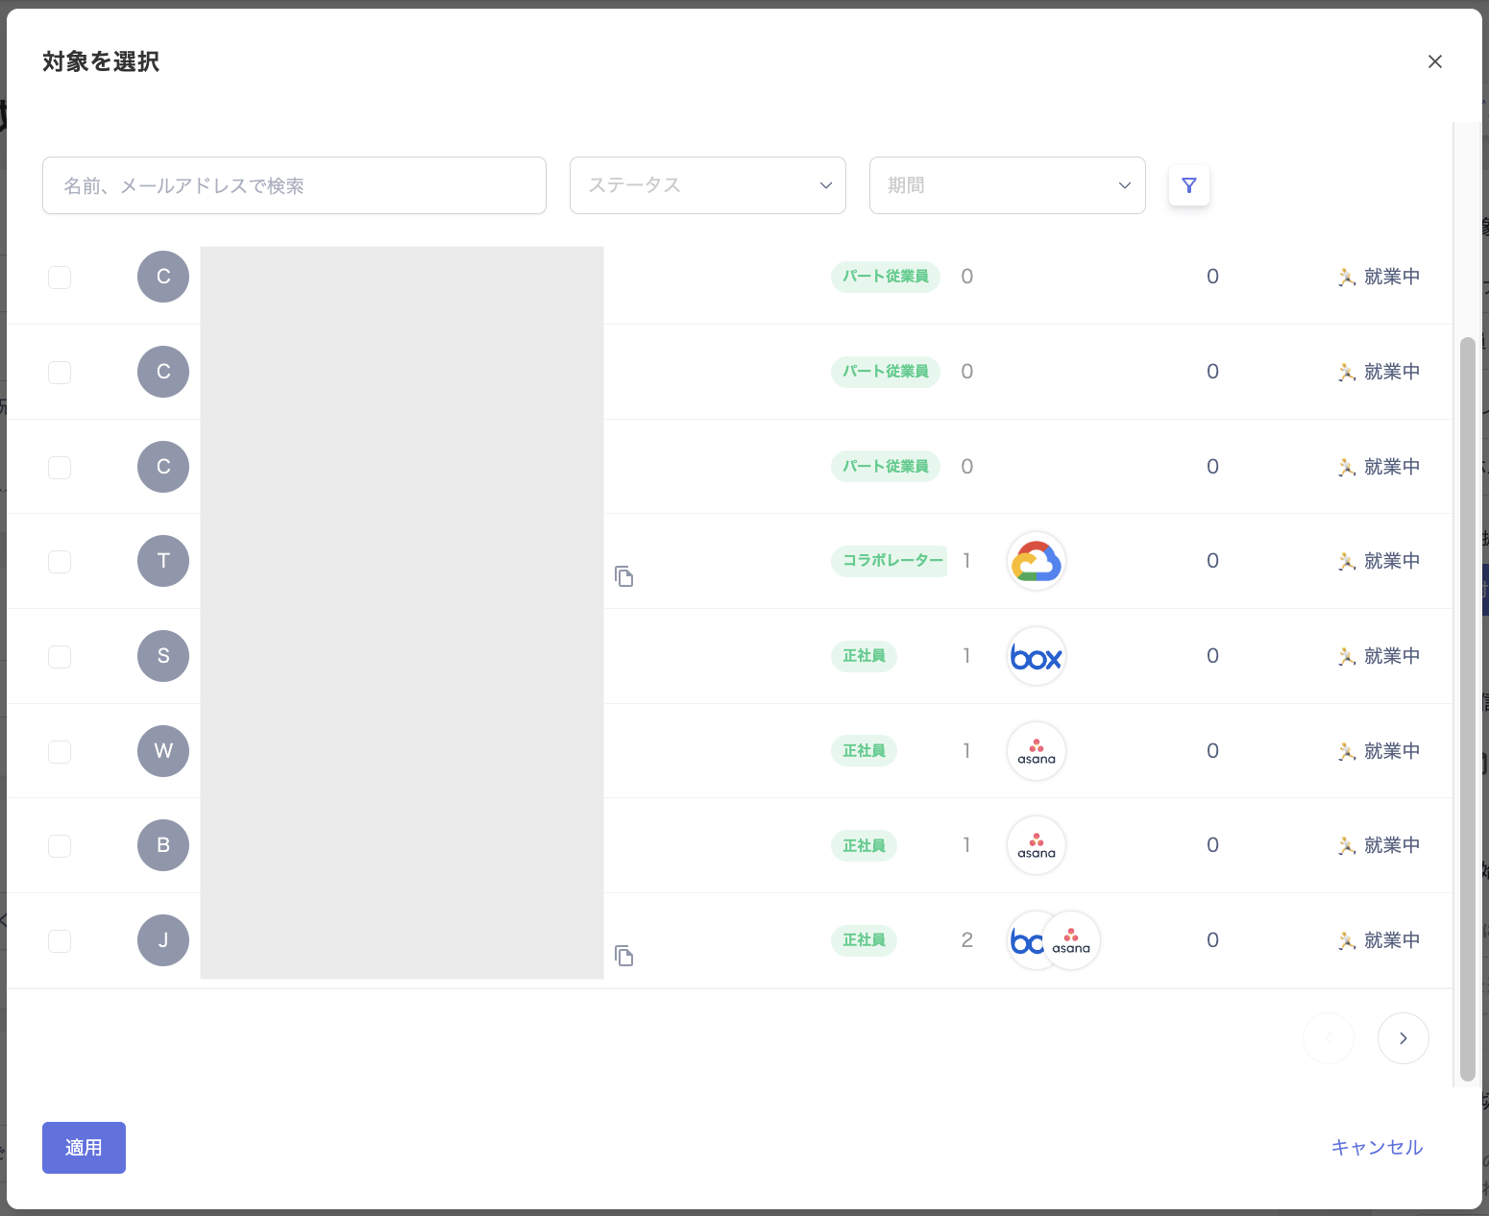Image resolution: width=1489 pixels, height=1216 pixels.
Task: Check the checkbox for user J row
Action: (60, 940)
